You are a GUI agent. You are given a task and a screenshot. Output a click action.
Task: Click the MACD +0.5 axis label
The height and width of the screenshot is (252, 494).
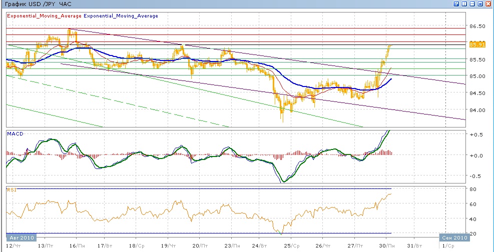coord(475,135)
